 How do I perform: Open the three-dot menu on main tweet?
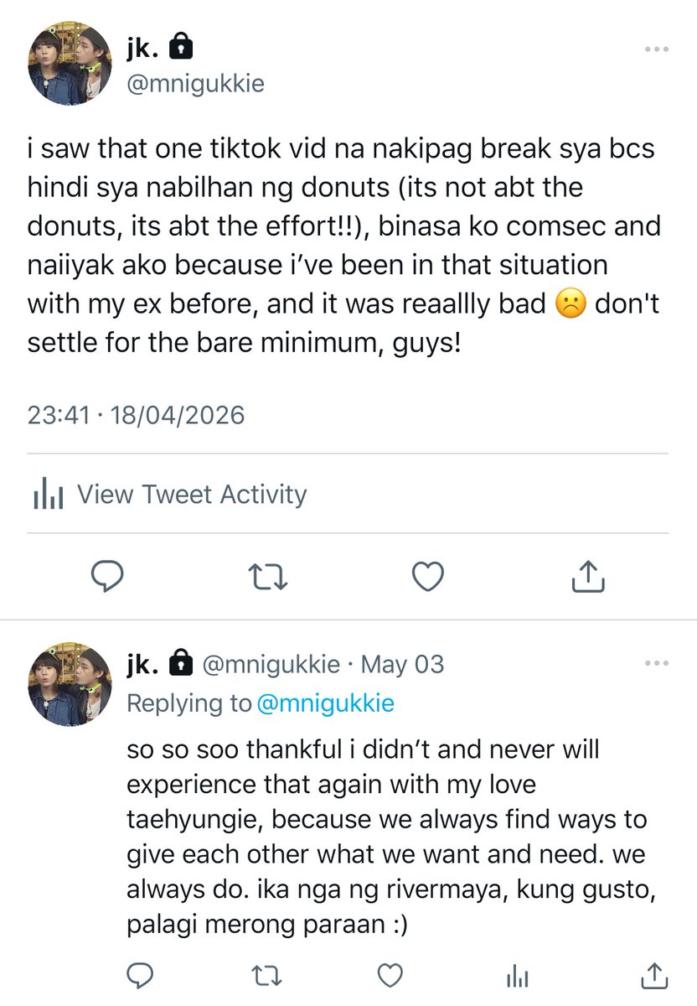click(657, 49)
